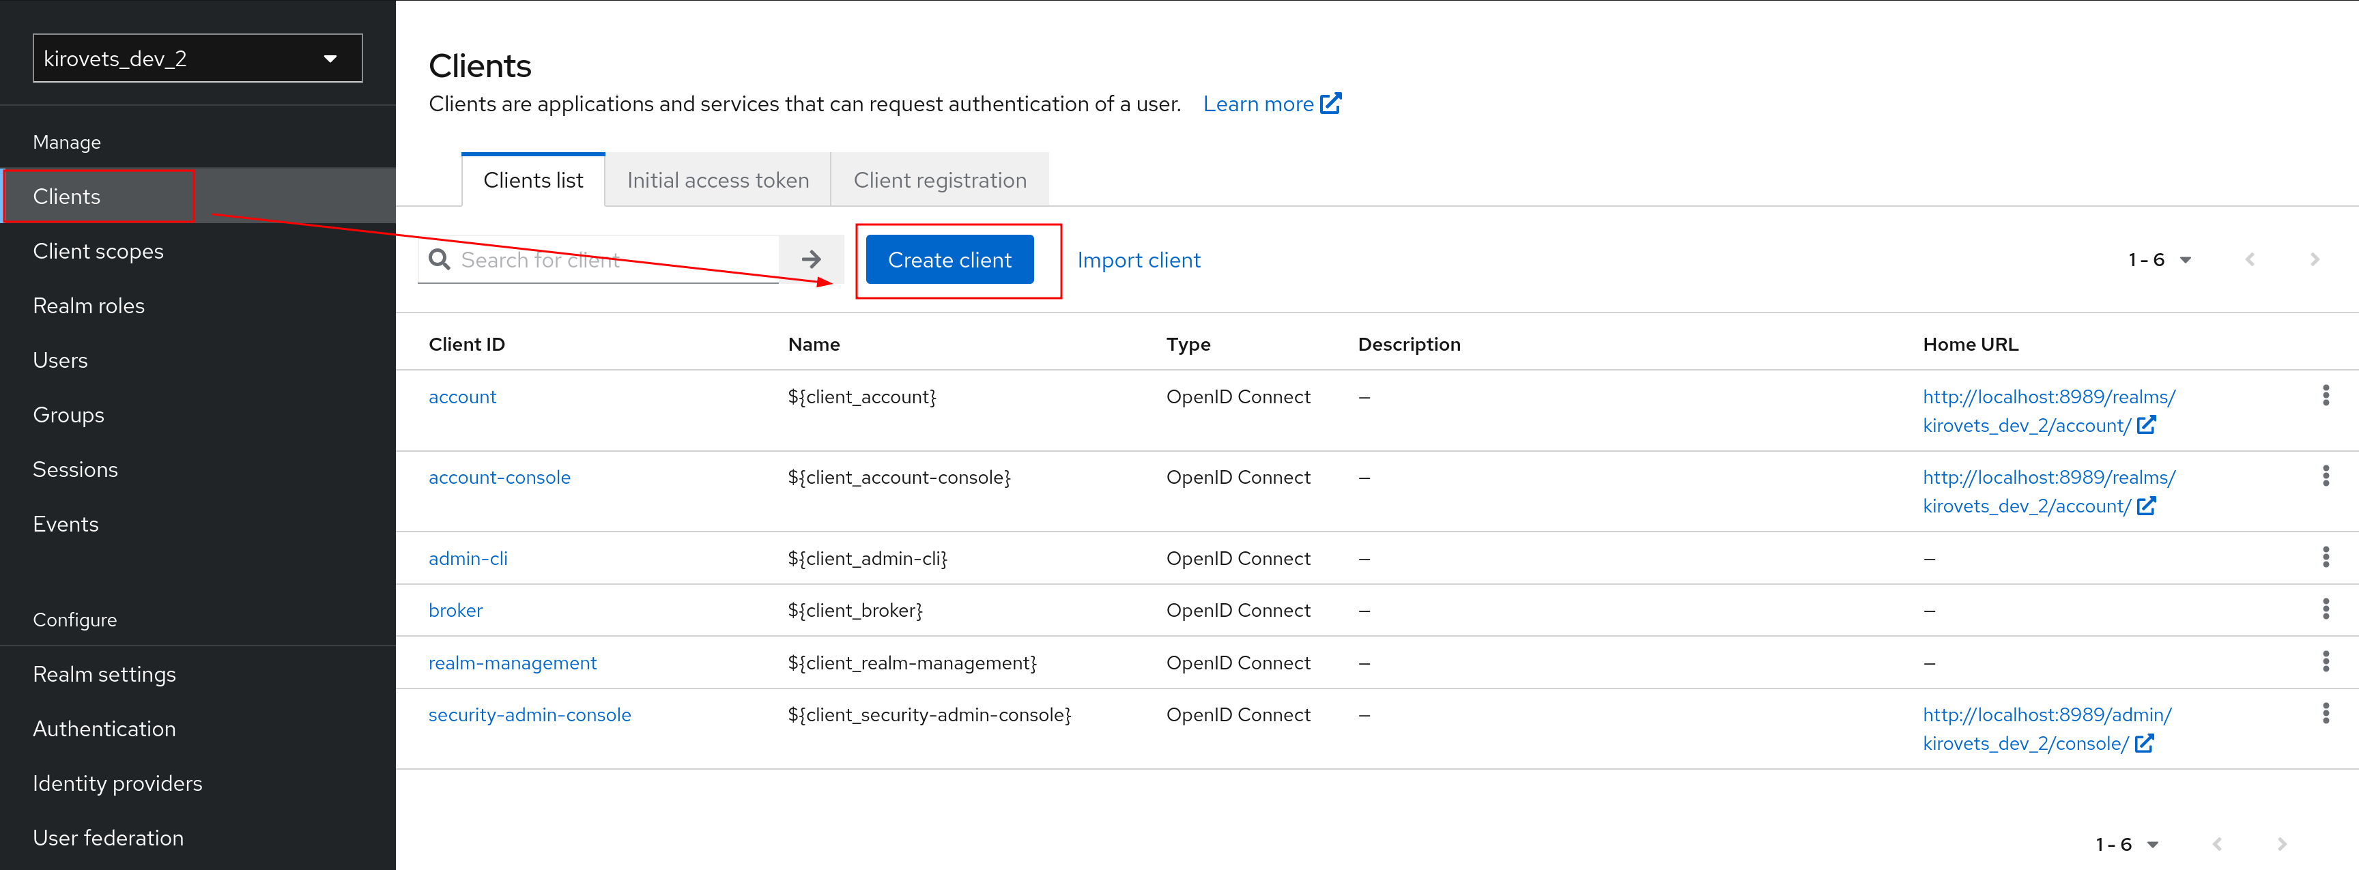This screenshot has height=870, width=2359.
Task: Go to next page of clients
Action: (2315, 259)
